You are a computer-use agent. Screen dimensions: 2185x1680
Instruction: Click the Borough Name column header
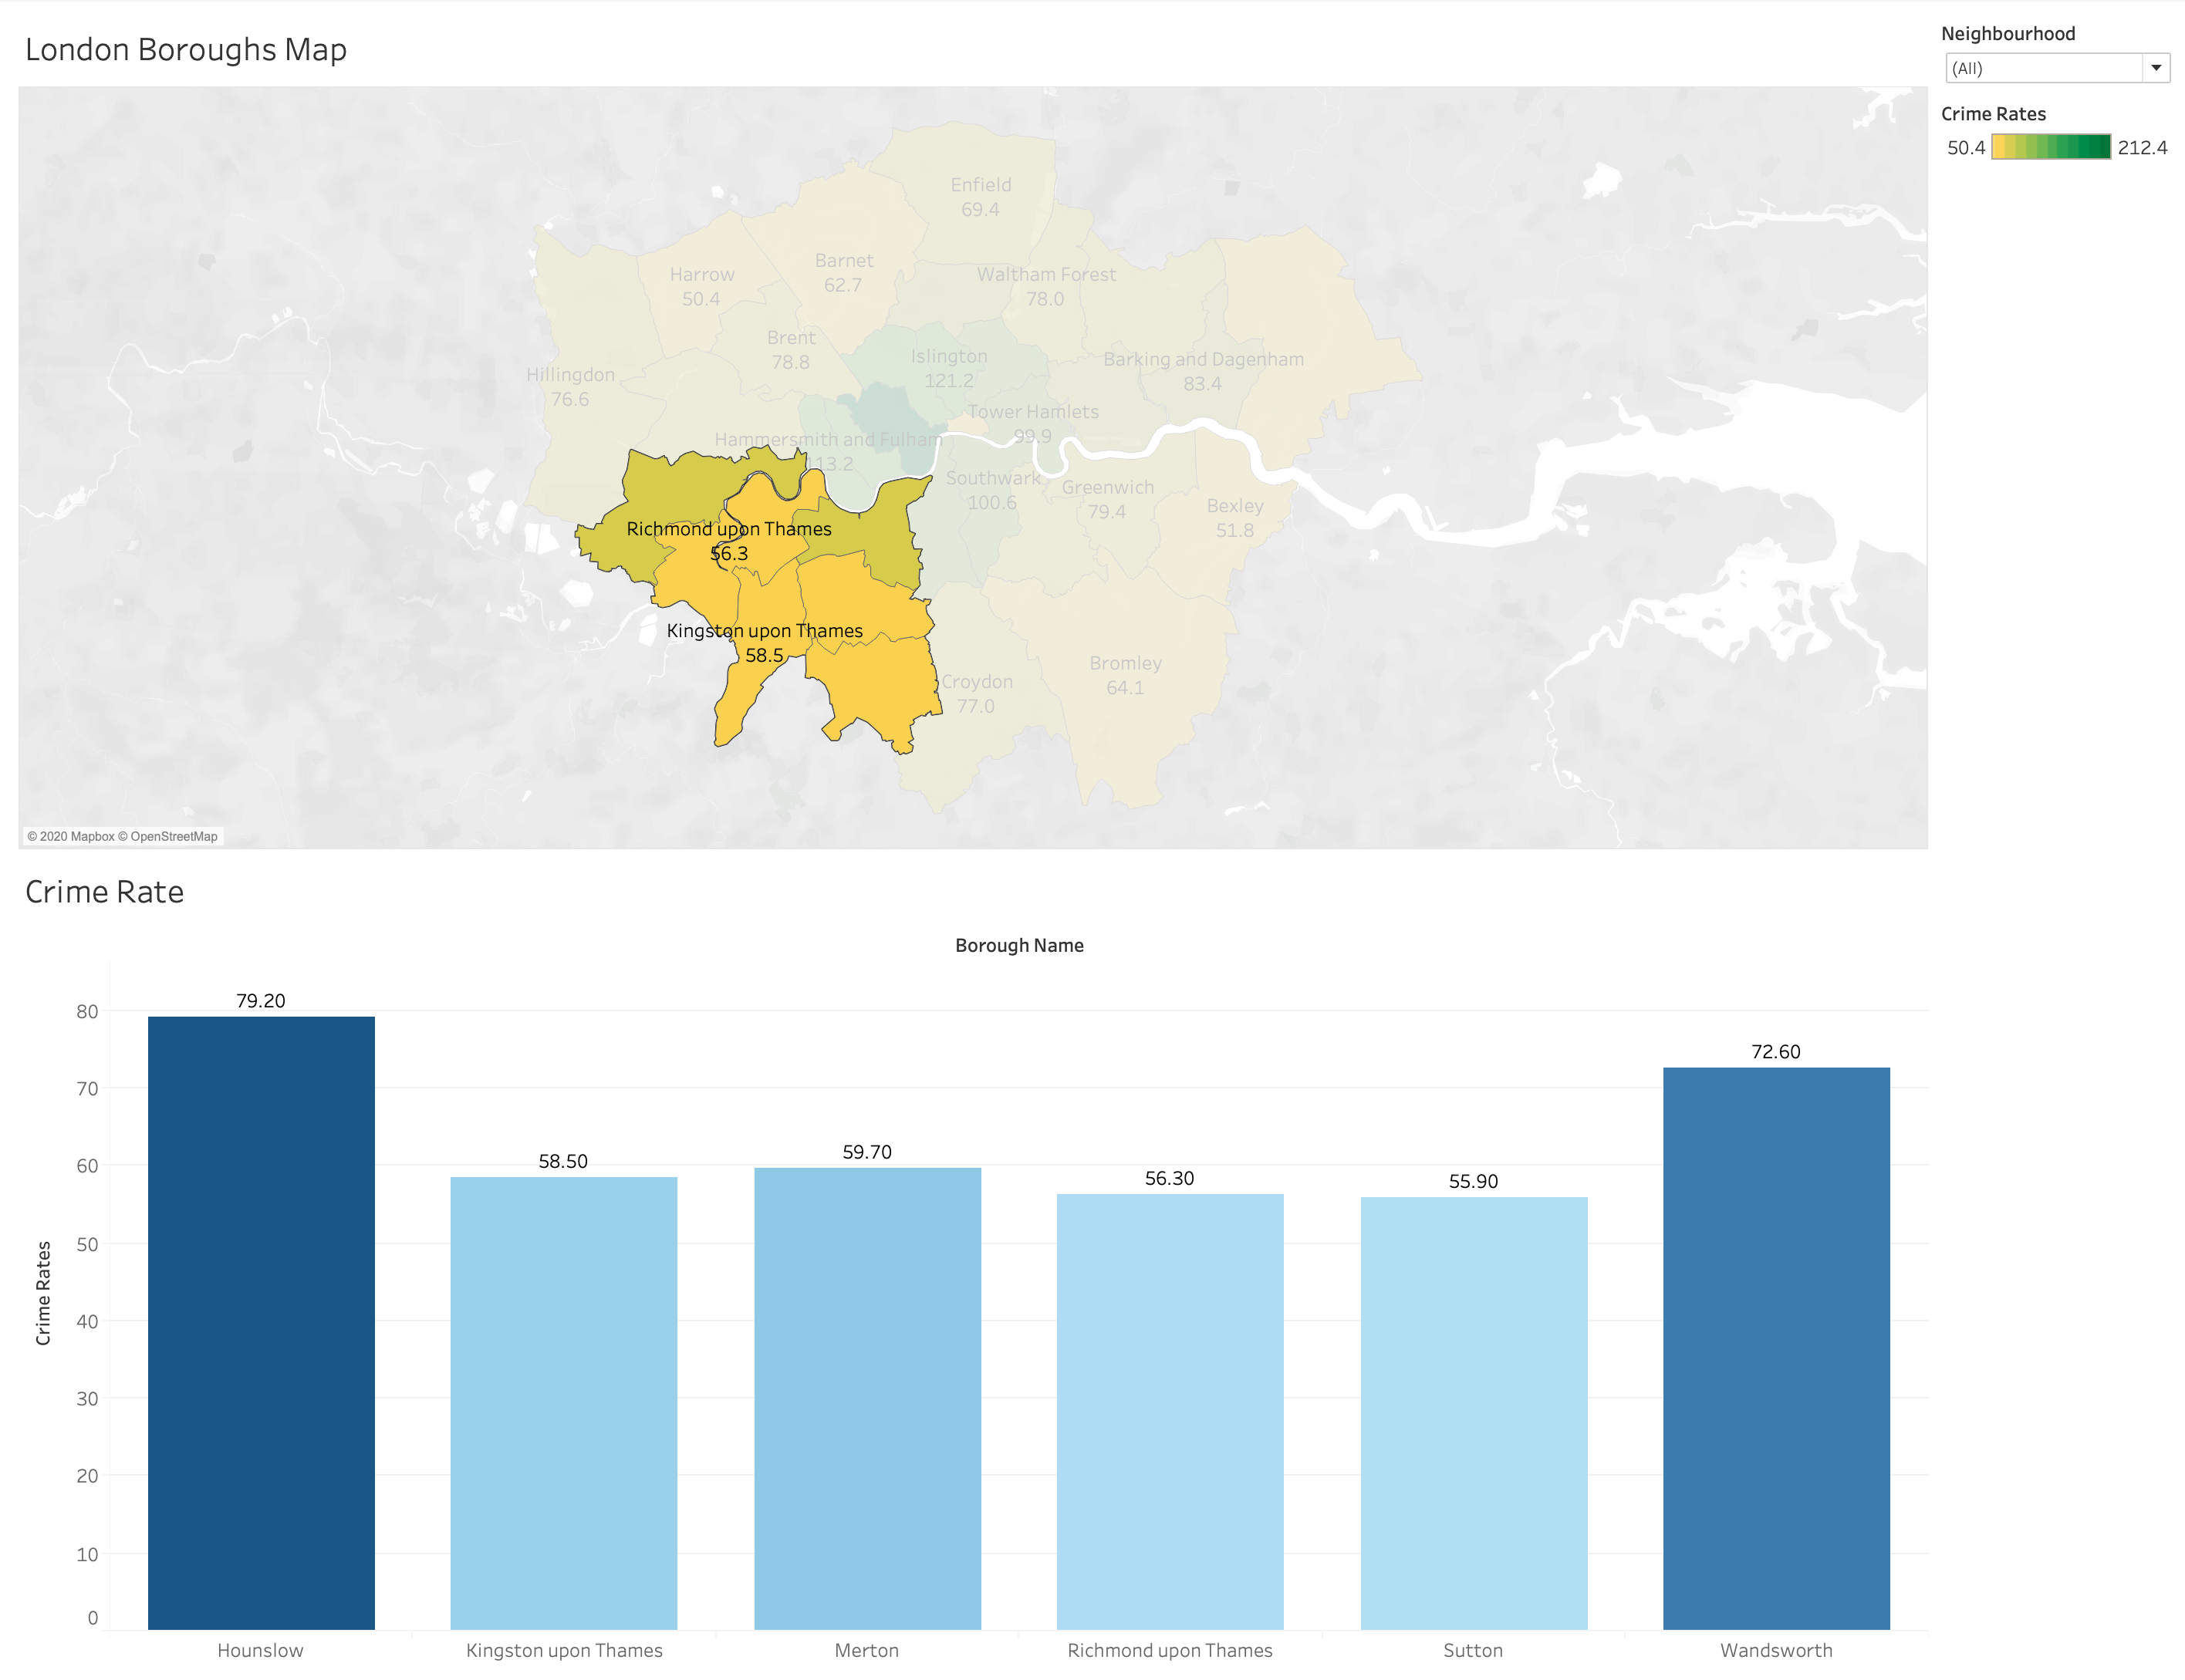[1019, 945]
